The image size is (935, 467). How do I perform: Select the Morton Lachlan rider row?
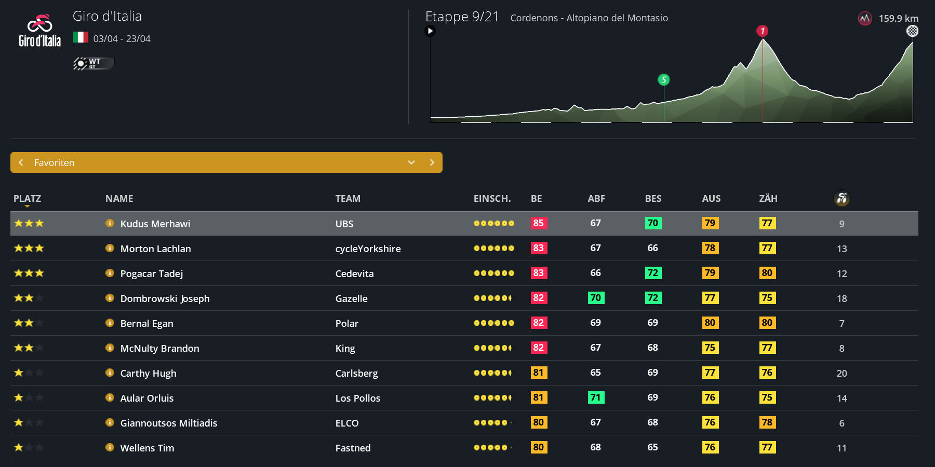click(156, 249)
